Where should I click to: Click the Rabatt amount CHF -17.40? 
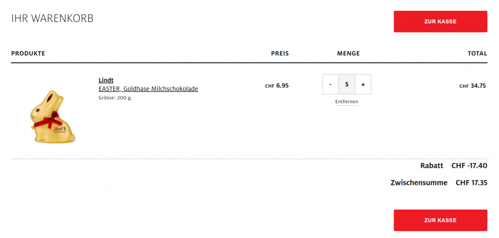pos(469,165)
